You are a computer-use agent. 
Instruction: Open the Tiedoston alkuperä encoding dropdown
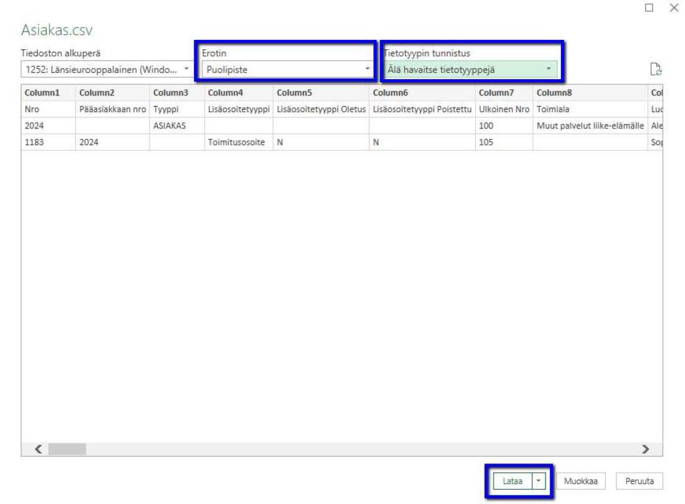107,70
